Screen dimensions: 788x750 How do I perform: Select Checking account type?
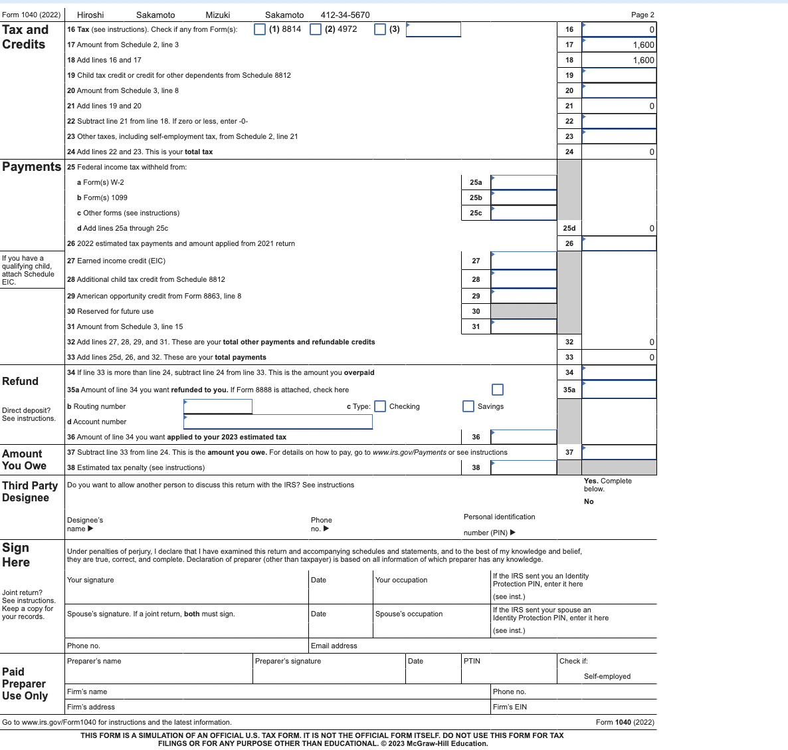point(381,406)
